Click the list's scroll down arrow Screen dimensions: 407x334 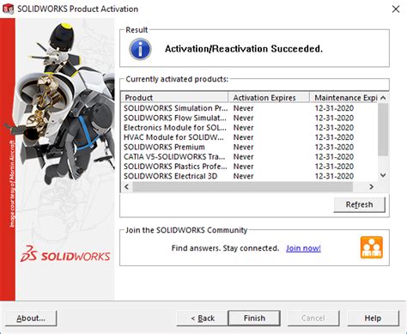click(383, 175)
